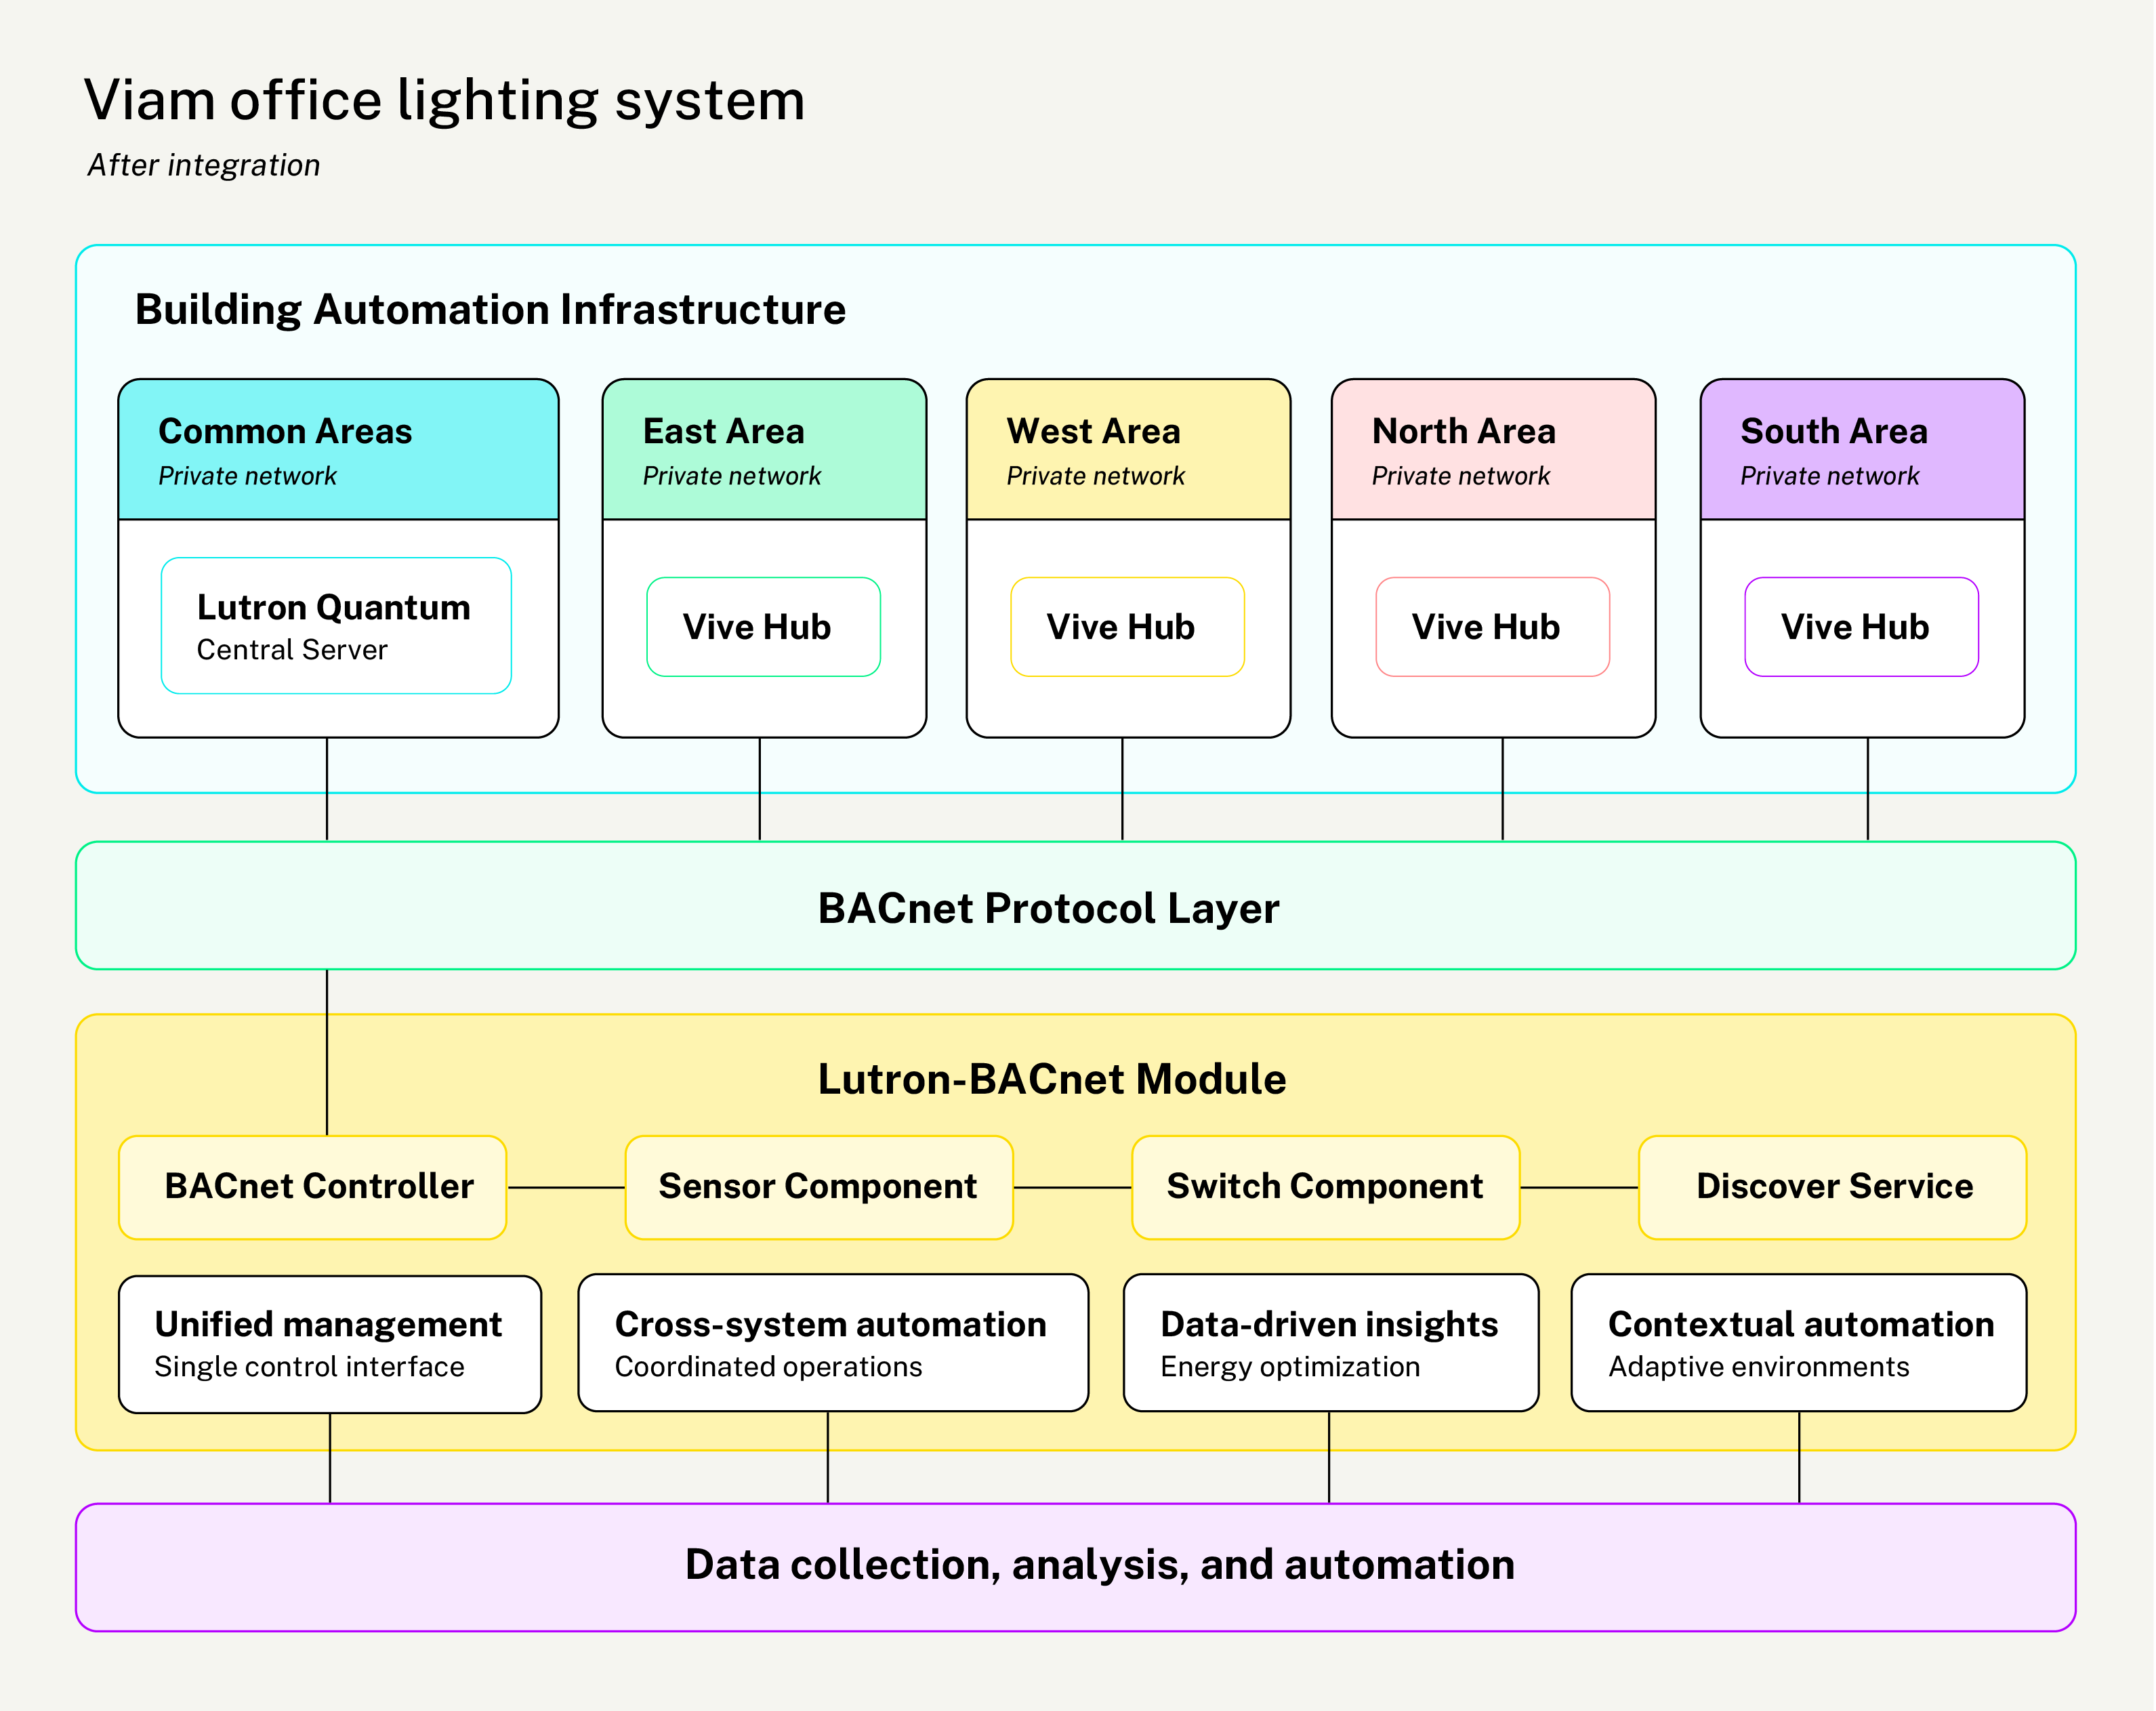Click the BACnet Protocol Layer bar

coord(1076,906)
